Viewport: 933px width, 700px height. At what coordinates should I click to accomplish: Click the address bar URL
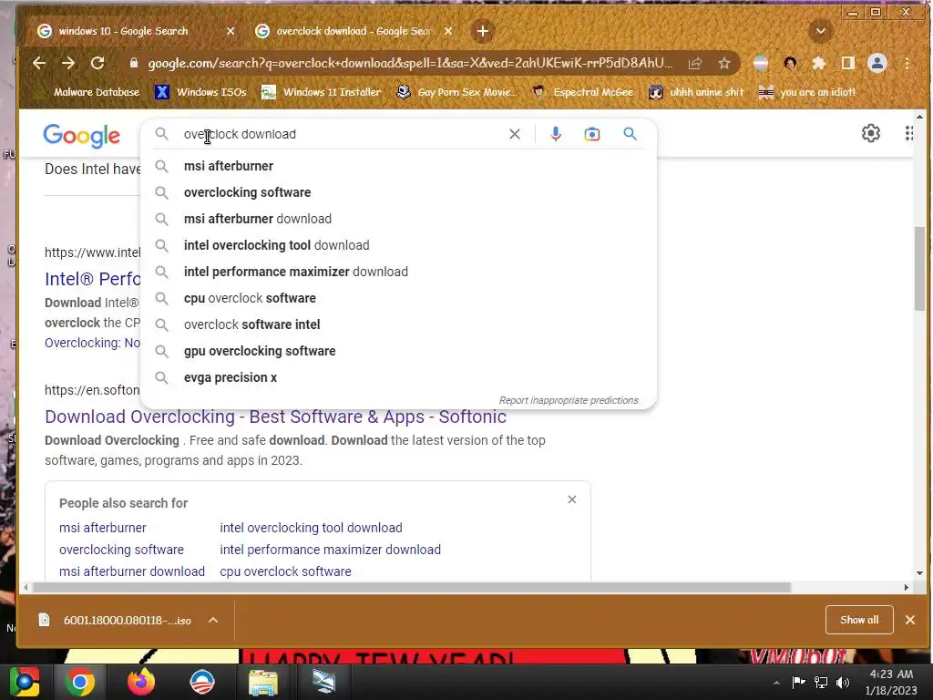tap(411, 63)
